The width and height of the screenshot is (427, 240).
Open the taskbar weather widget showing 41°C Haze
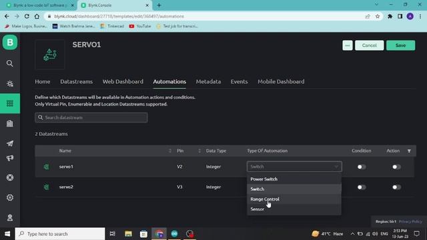(328, 234)
